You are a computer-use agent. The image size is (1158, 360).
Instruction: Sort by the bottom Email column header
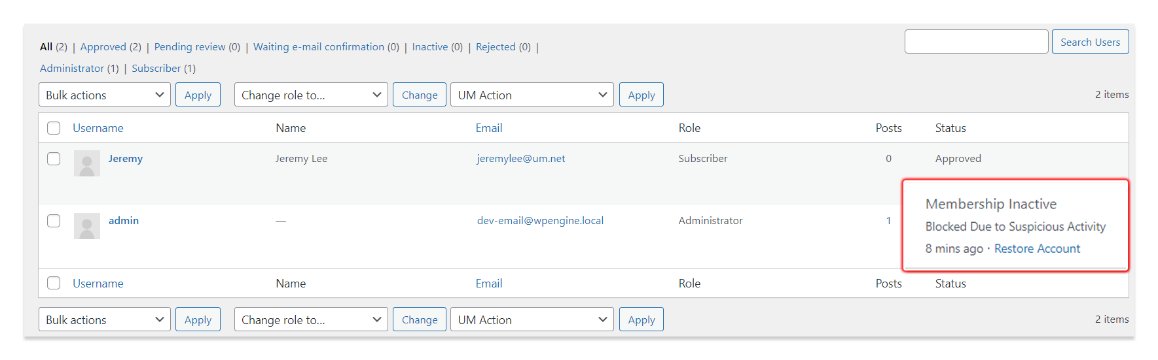[x=489, y=284]
